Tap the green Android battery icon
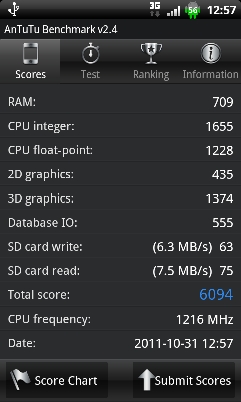241x402 pixels. click(193, 10)
